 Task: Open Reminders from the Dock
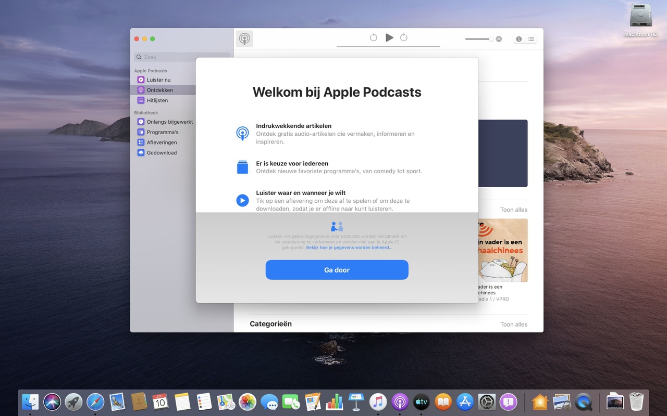click(204, 401)
